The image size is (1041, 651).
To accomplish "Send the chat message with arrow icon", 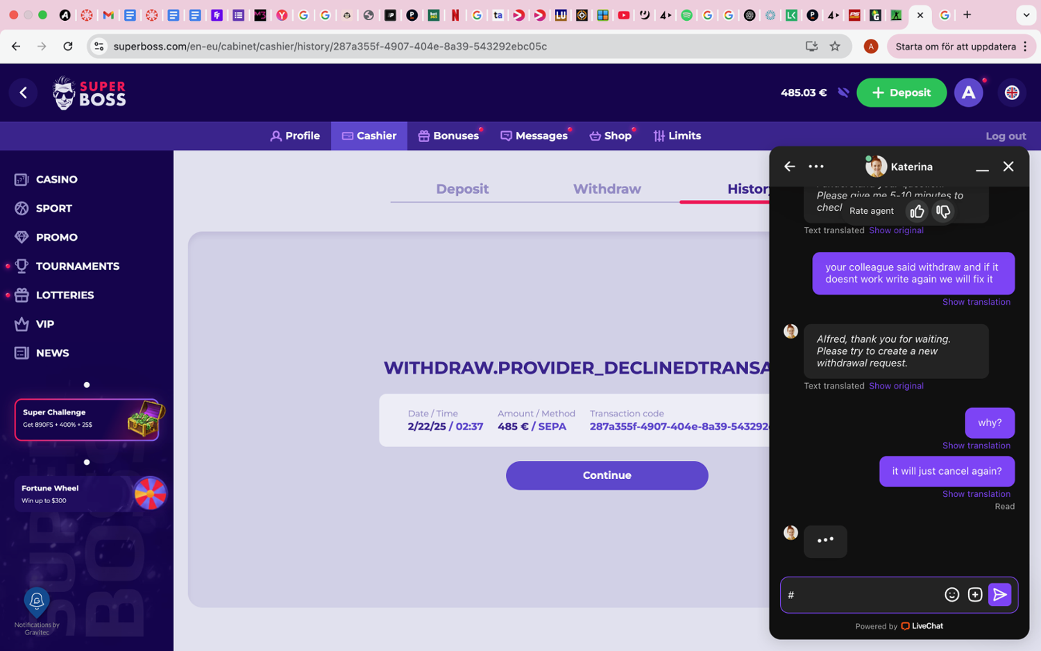I will [x=999, y=594].
